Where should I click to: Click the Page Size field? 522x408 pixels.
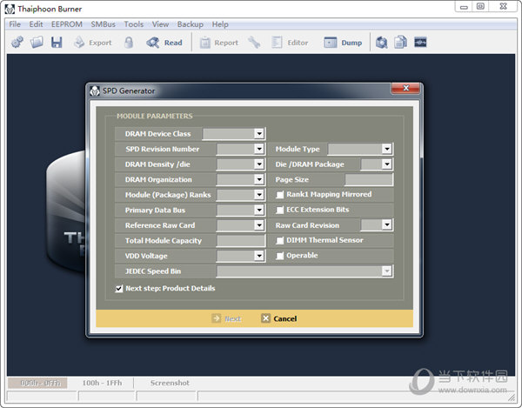[x=369, y=180]
